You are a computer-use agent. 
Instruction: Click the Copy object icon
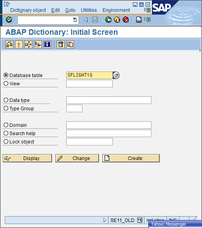70,44
